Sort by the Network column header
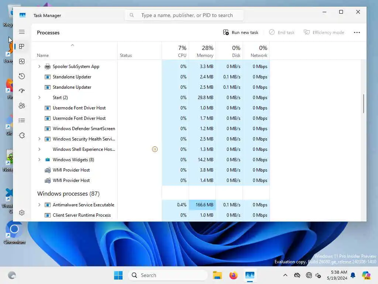This screenshot has height=284, width=378. coord(256,51)
